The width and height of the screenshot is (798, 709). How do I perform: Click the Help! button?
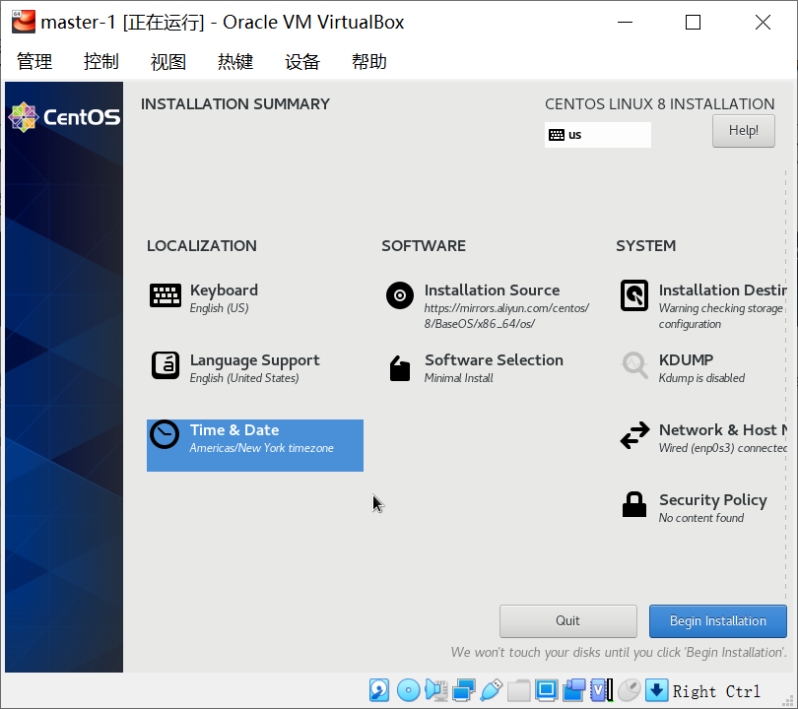pos(744,131)
